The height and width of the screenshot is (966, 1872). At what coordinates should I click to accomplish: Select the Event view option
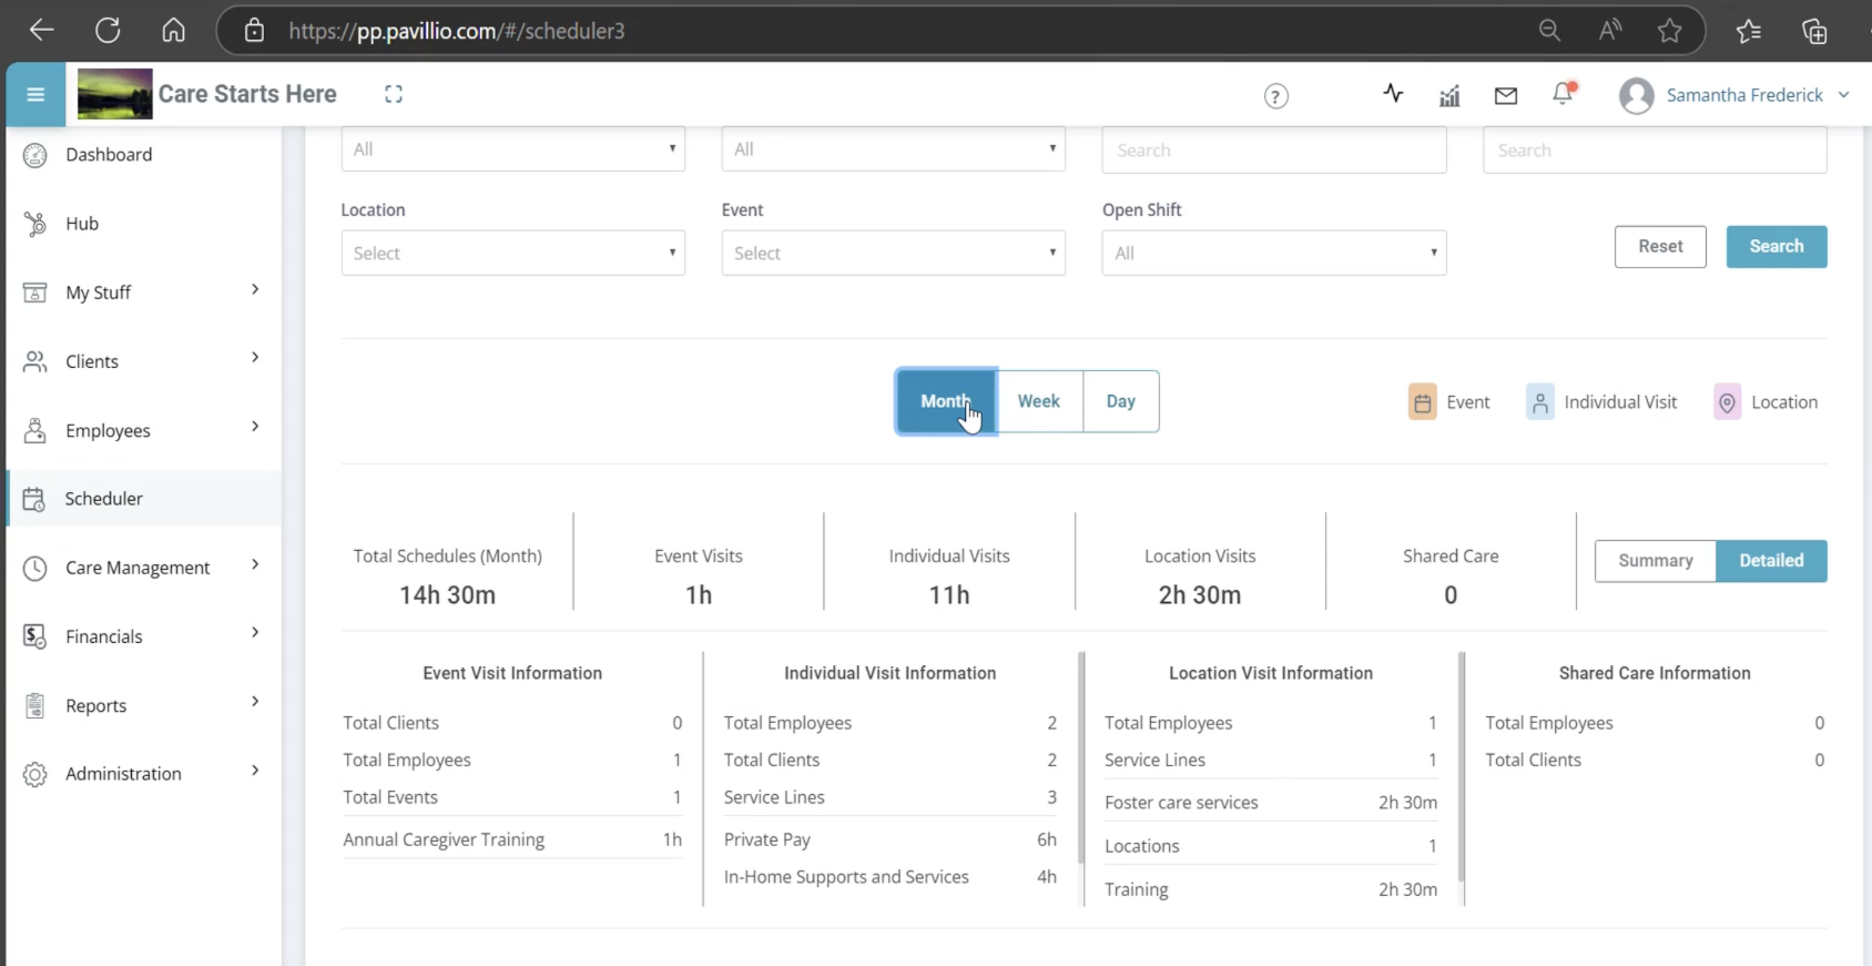1450,401
